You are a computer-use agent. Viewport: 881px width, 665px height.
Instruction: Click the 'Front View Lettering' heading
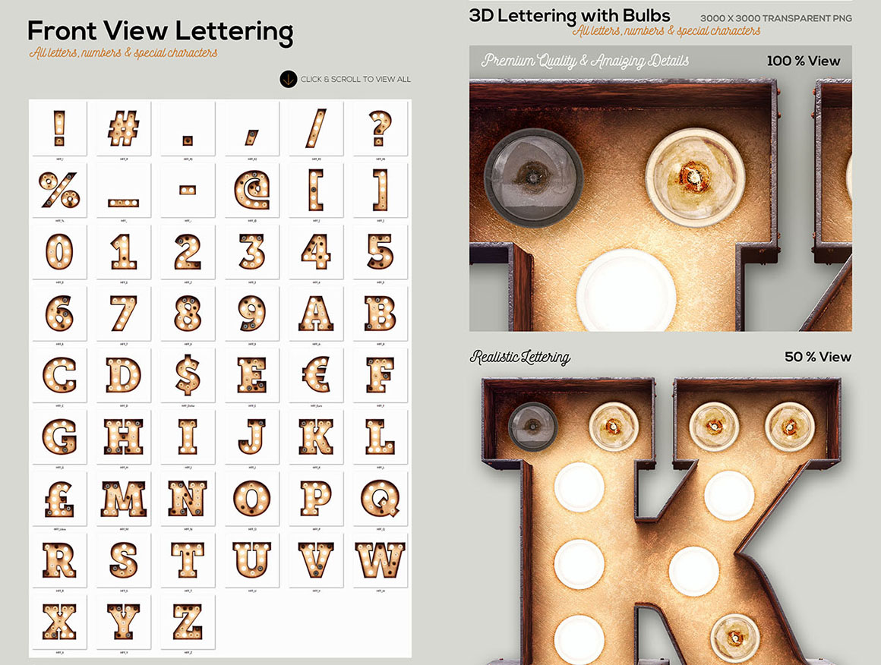[160, 32]
